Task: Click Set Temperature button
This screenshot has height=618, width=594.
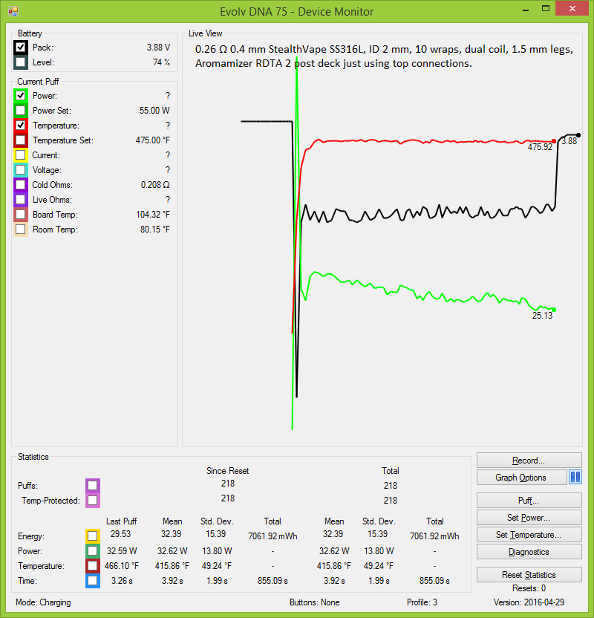Action: [x=529, y=535]
